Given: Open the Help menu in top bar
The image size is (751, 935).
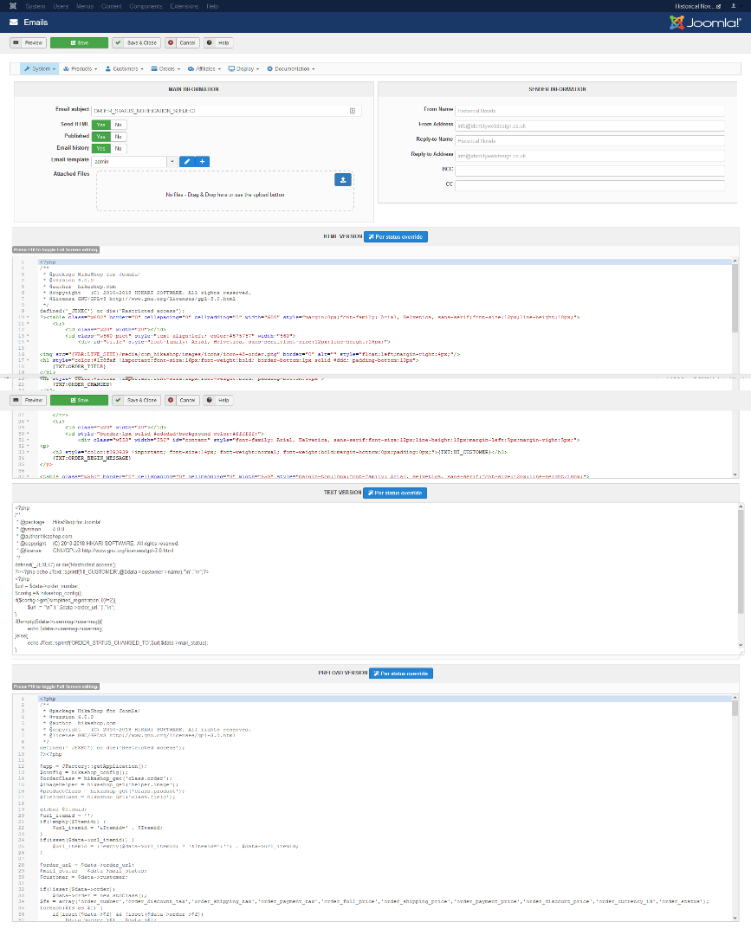Looking at the screenshot, I should click(x=212, y=6).
